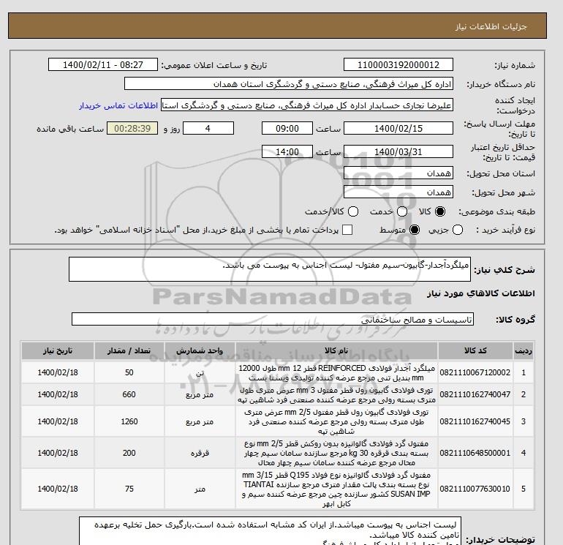563x545 pixels.
Task: Click the quantity cell 50
Action: [x=129, y=372]
